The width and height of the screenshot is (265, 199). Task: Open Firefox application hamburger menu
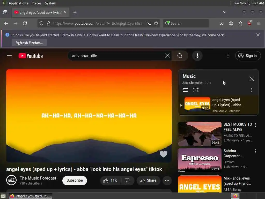coord(259,23)
